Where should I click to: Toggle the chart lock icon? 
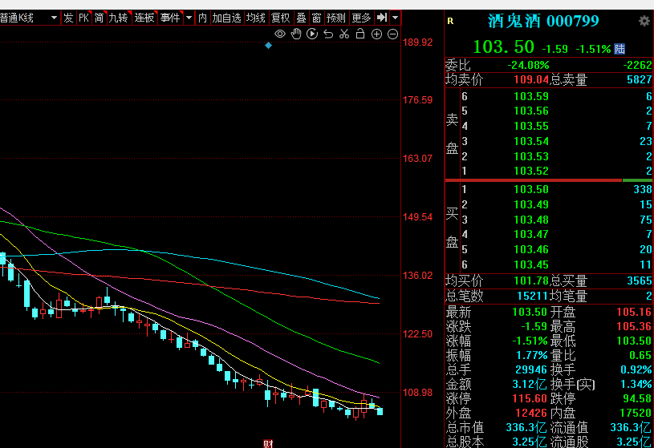point(360,34)
